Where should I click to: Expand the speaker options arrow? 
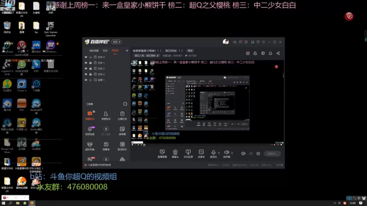(x=232, y=153)
